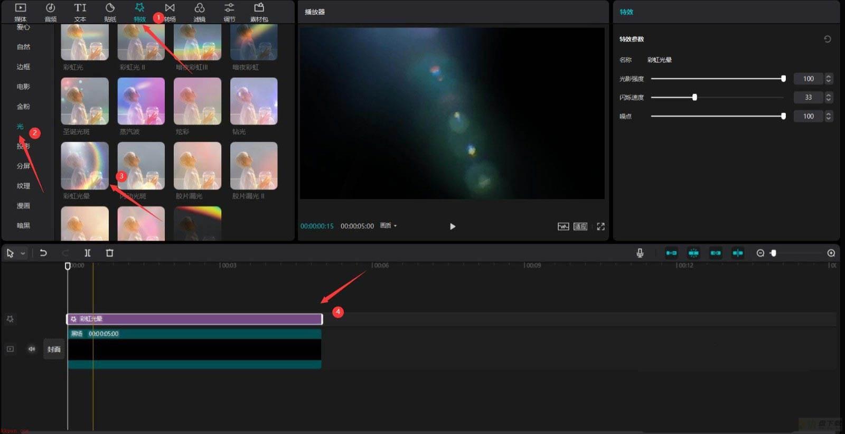Toggle main track magnet
The image size is (845, 434).
(671, 253)
